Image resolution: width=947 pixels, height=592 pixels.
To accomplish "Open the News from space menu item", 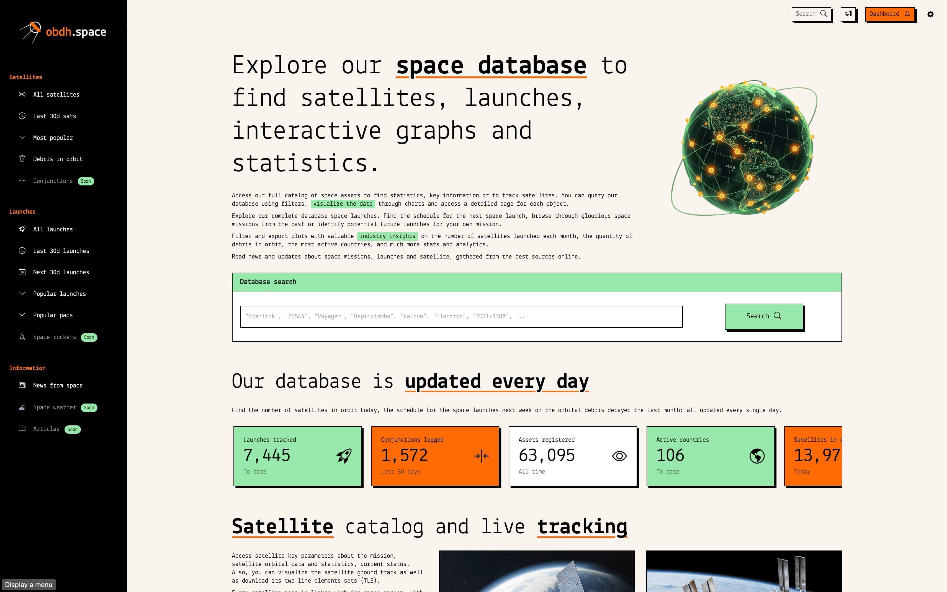I will click(57, 385).
